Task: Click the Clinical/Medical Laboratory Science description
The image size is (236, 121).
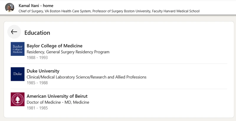Action: pyautogui.click(x=86, y=77)
